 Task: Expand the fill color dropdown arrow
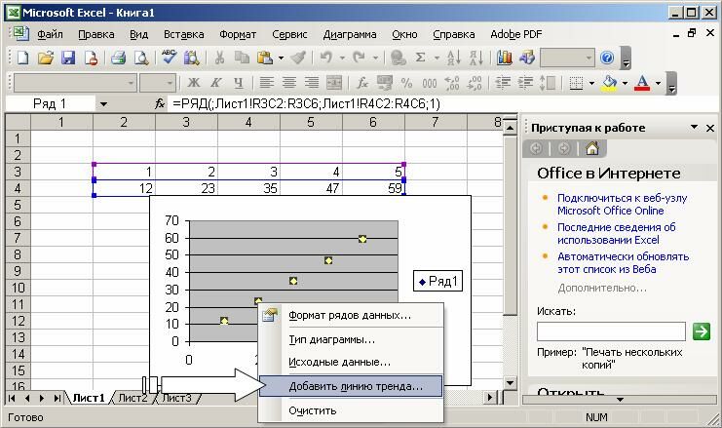625,83
